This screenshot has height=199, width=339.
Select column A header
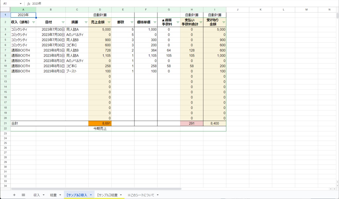click(24, 10)
